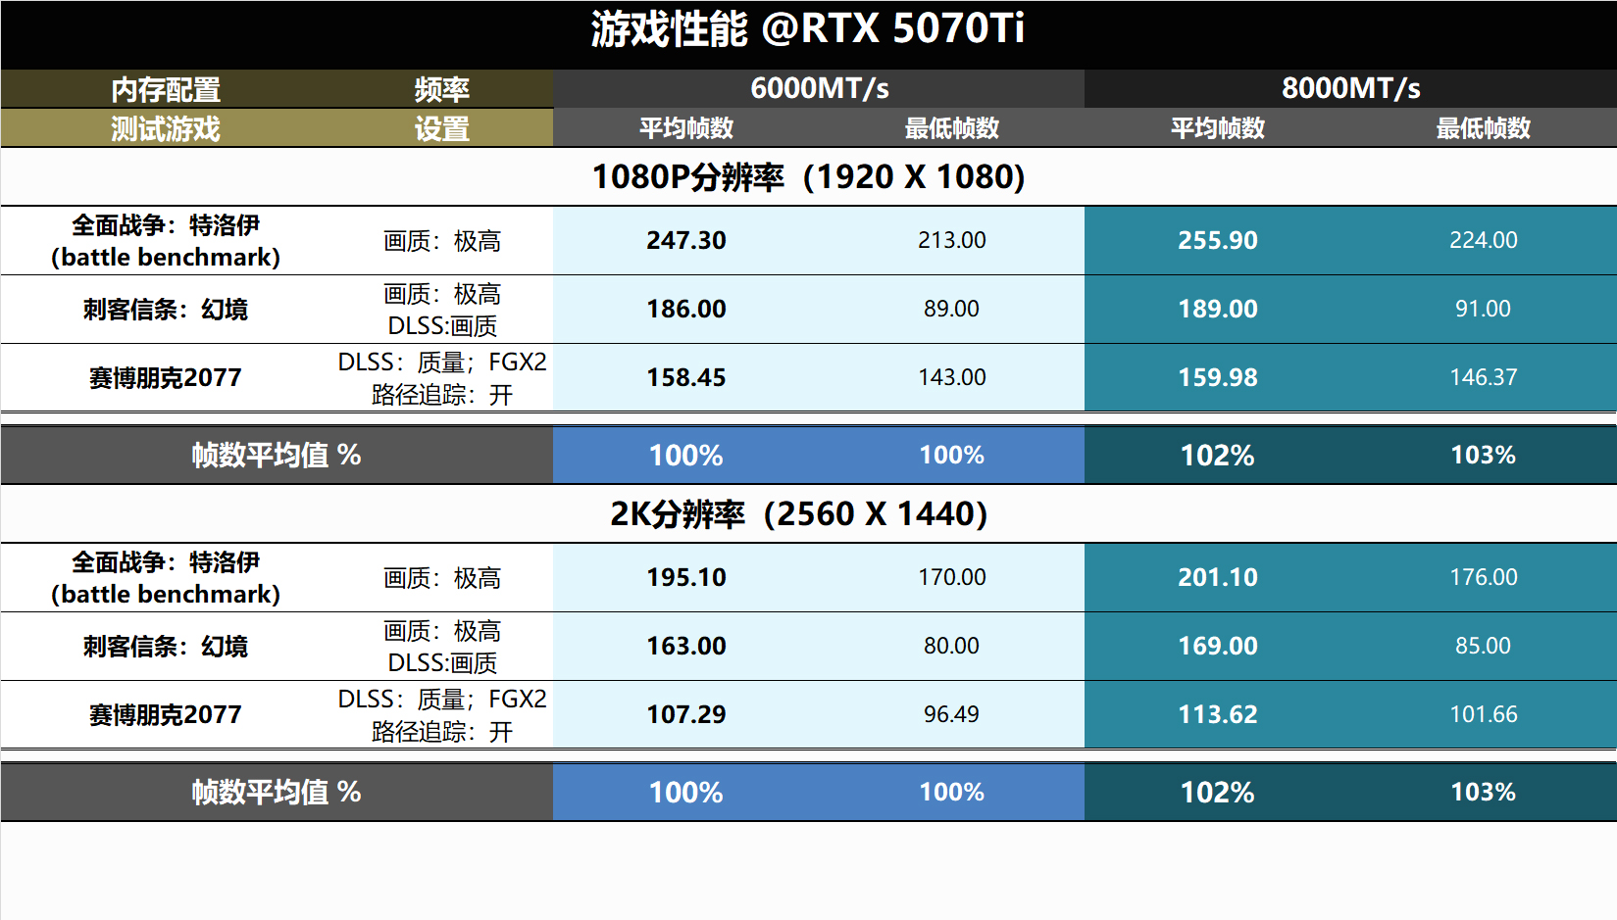Image resolution: width=1617 pixels, height=920 pixels.
Task: Click the title 游戏性能 @RTX 5070Ti
Action: pos(808,29)
